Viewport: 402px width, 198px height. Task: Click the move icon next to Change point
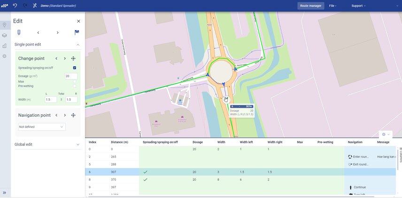tap(74, 58)
